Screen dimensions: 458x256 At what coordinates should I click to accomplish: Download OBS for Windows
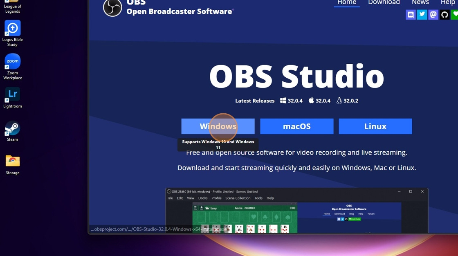click(218, 126)
